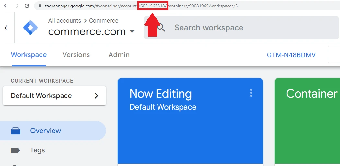Viewport: 340px width, 166px height.
Task: Switch to the Versions tab
Action: (76, 55)
